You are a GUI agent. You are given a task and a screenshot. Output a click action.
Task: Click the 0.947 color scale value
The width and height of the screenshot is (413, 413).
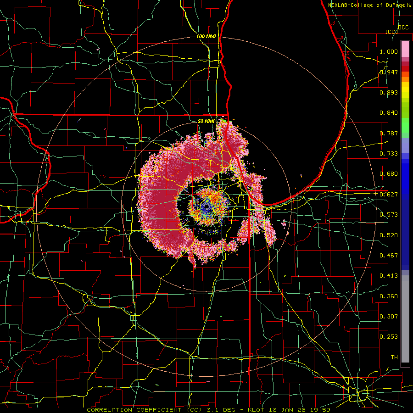pos(389,72)
